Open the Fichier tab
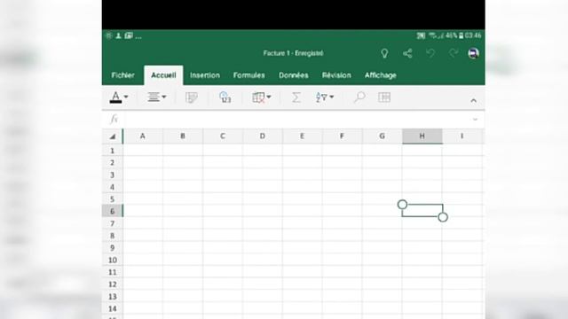568x319 pixels. click(x=122, y=75)
